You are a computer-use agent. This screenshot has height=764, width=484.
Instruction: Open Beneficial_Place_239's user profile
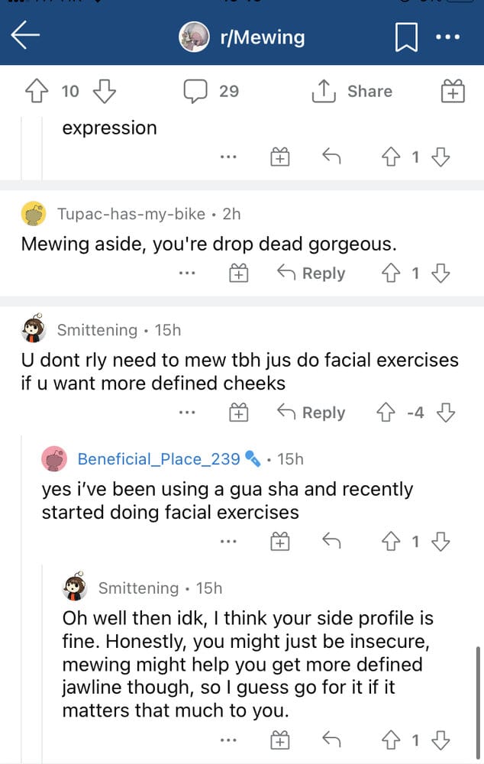point(159,458)
